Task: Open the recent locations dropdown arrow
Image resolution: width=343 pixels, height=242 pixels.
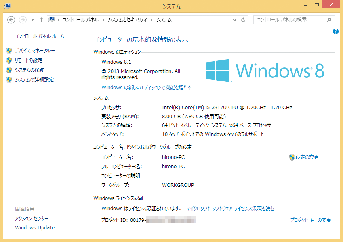Action: click(32, 20)
